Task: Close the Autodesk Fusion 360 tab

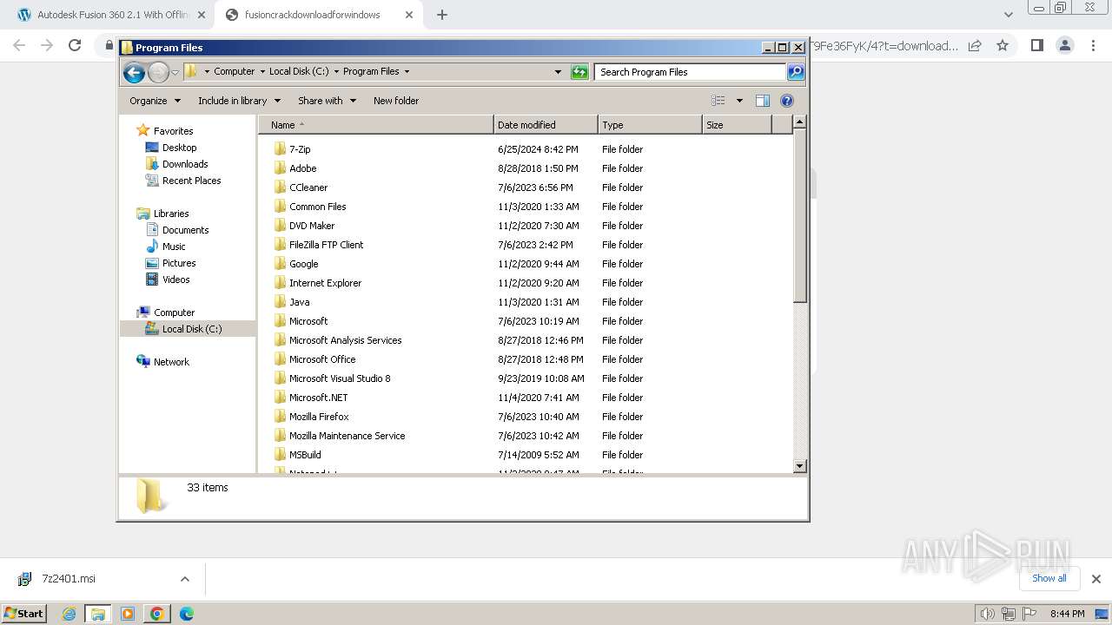Action: tap(201, 15)
